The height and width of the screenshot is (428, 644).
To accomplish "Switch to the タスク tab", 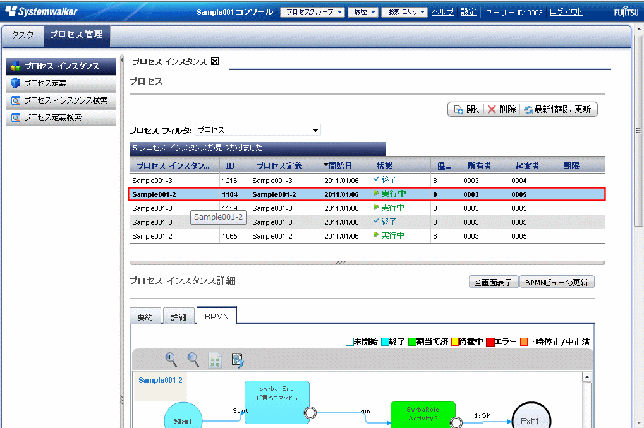I will (x=23, y=35).
